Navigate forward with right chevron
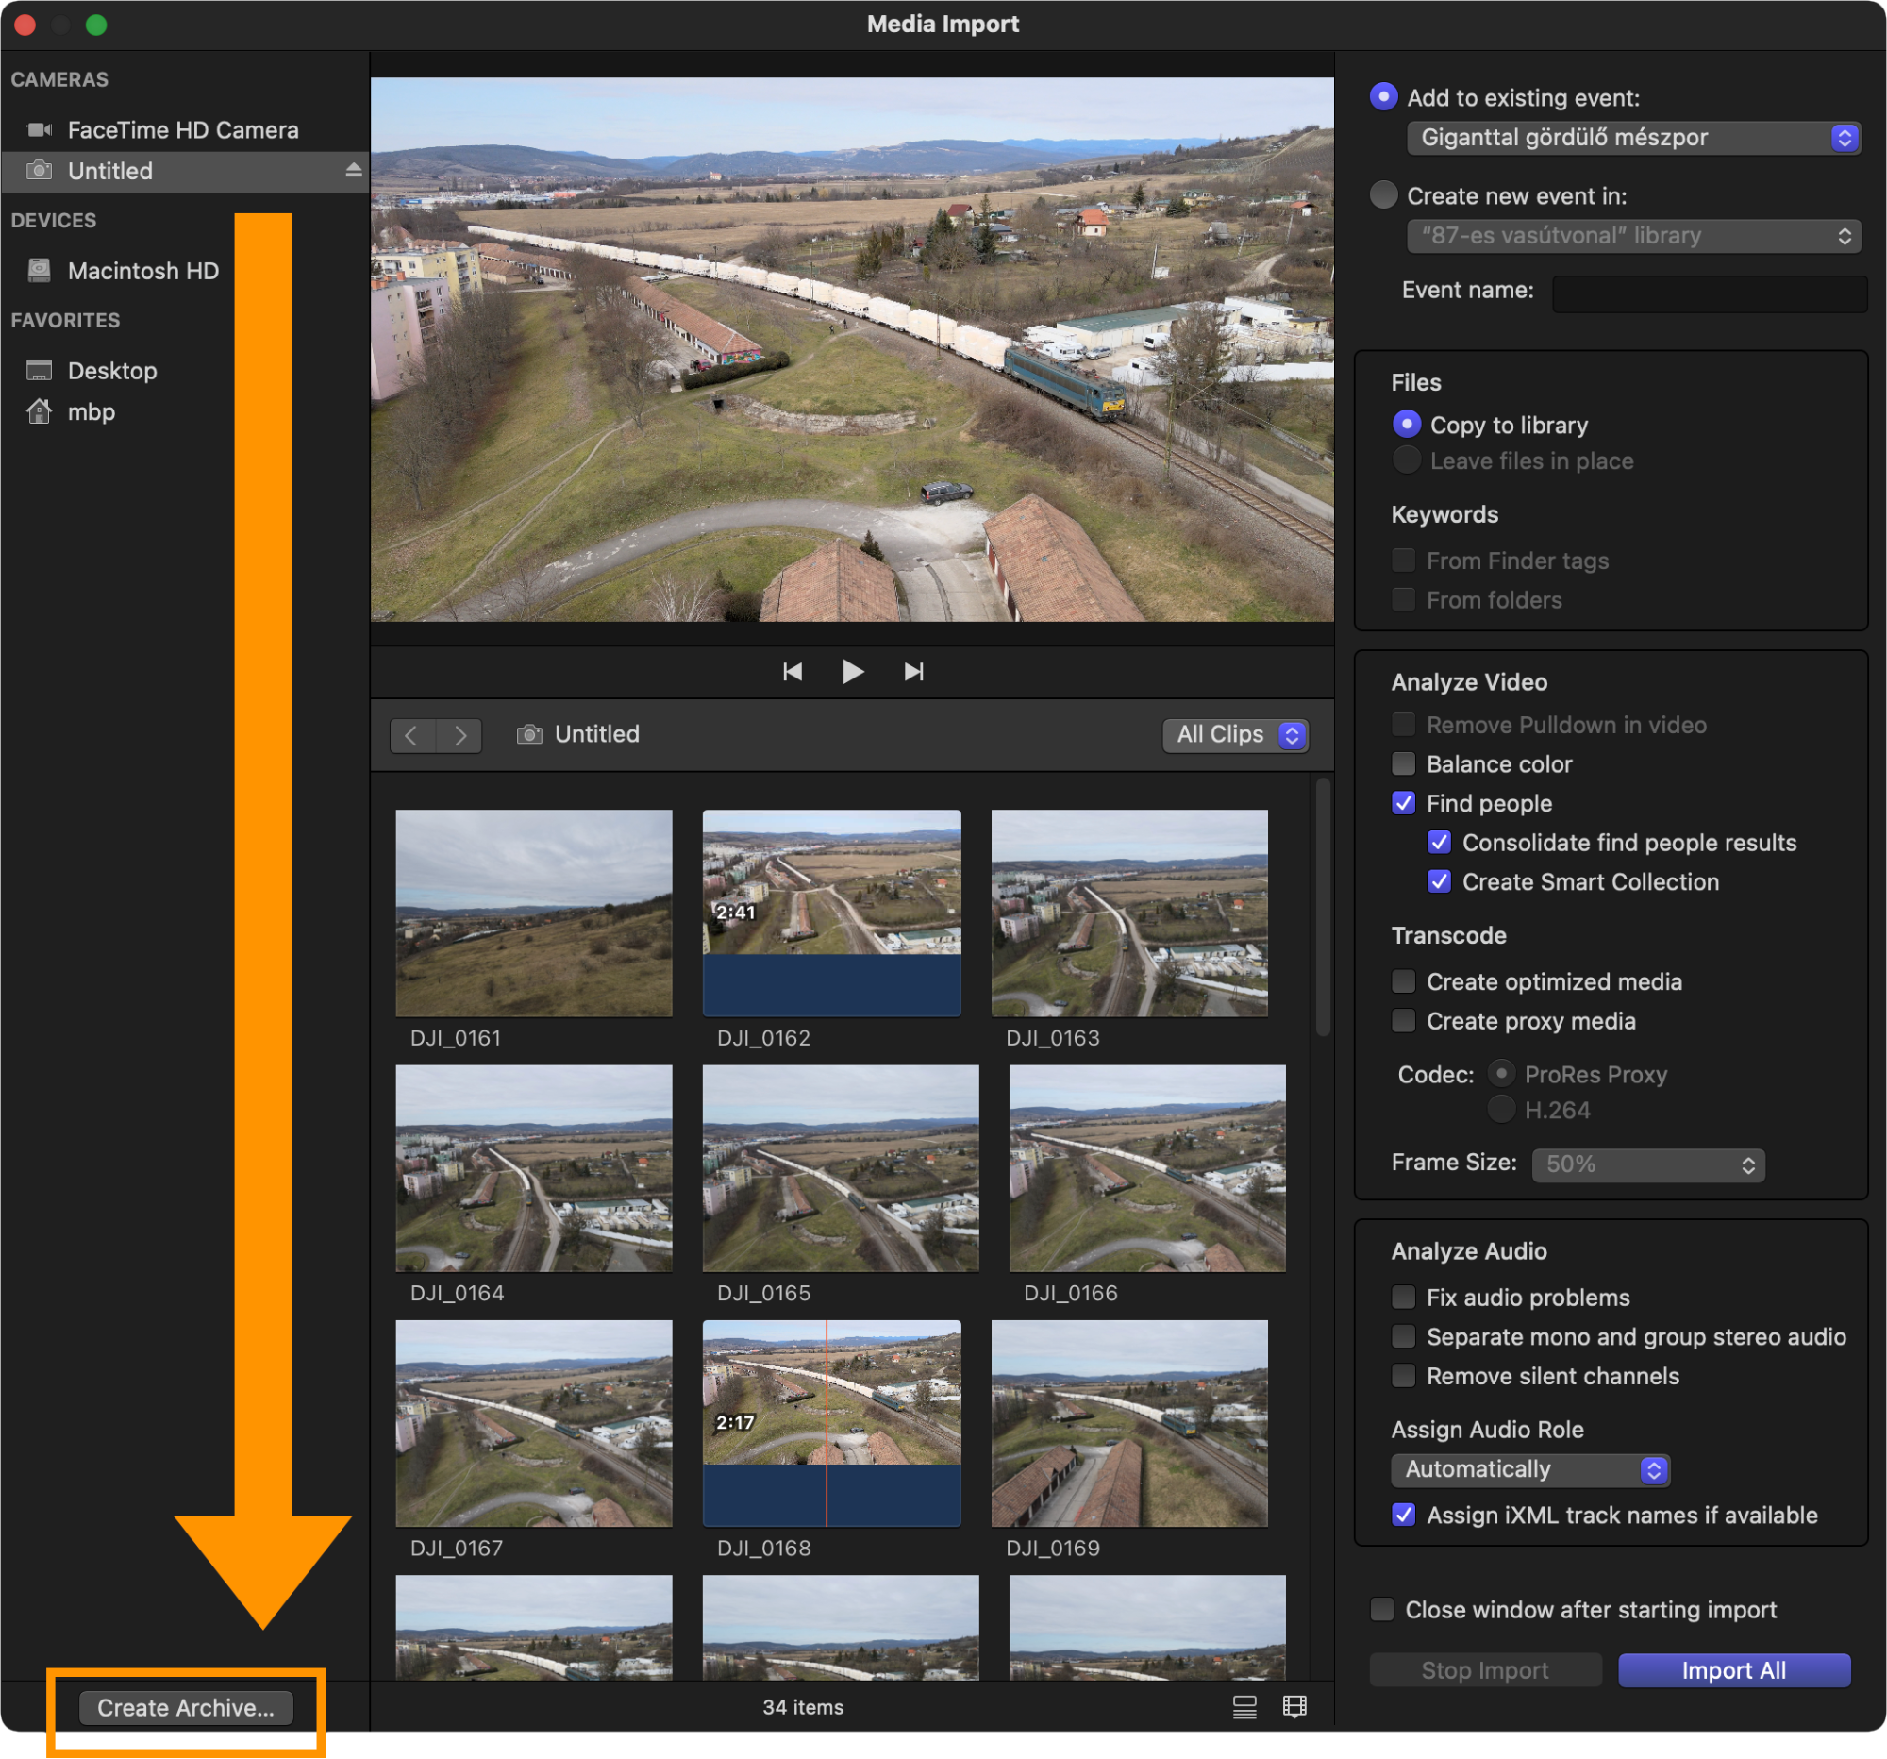The image size is (1887, 1759). tap(459, 735)
